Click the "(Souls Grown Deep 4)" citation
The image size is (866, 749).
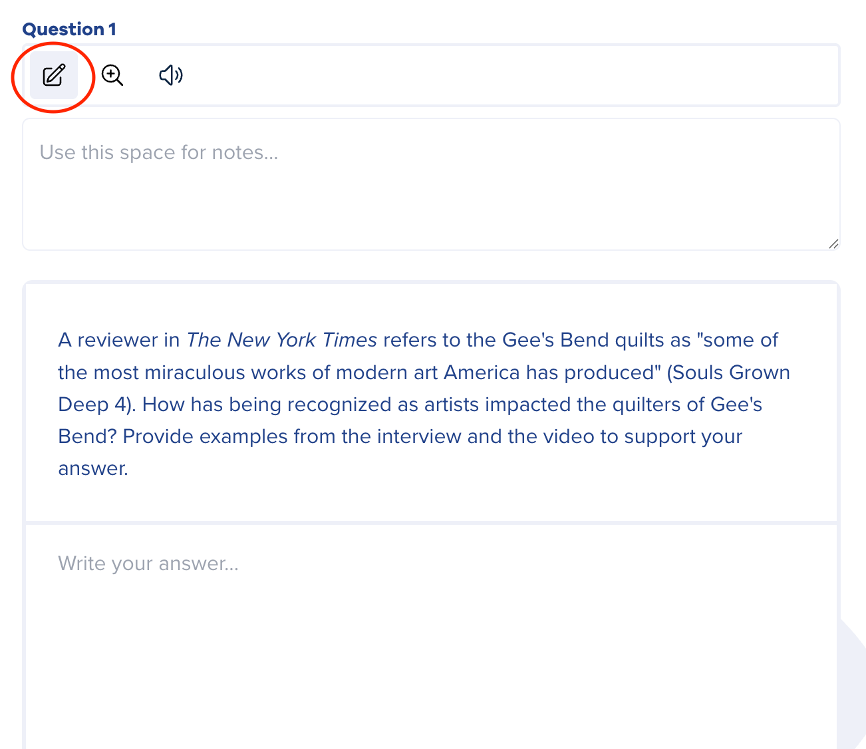pyautogui.click(x=728, y=373)
